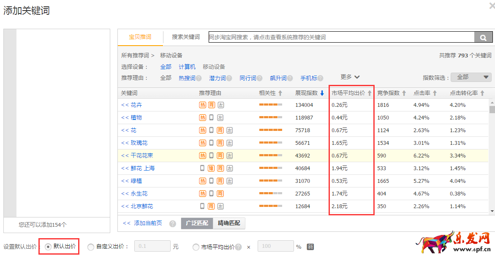Select the 默认出价 radio button

(48, 247)
